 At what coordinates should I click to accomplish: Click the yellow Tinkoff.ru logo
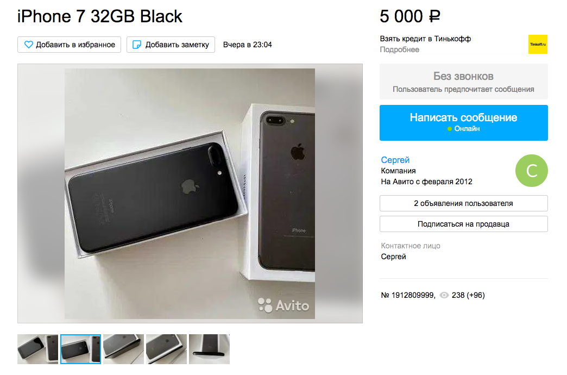pyautogui.click(x=538, y=44)
